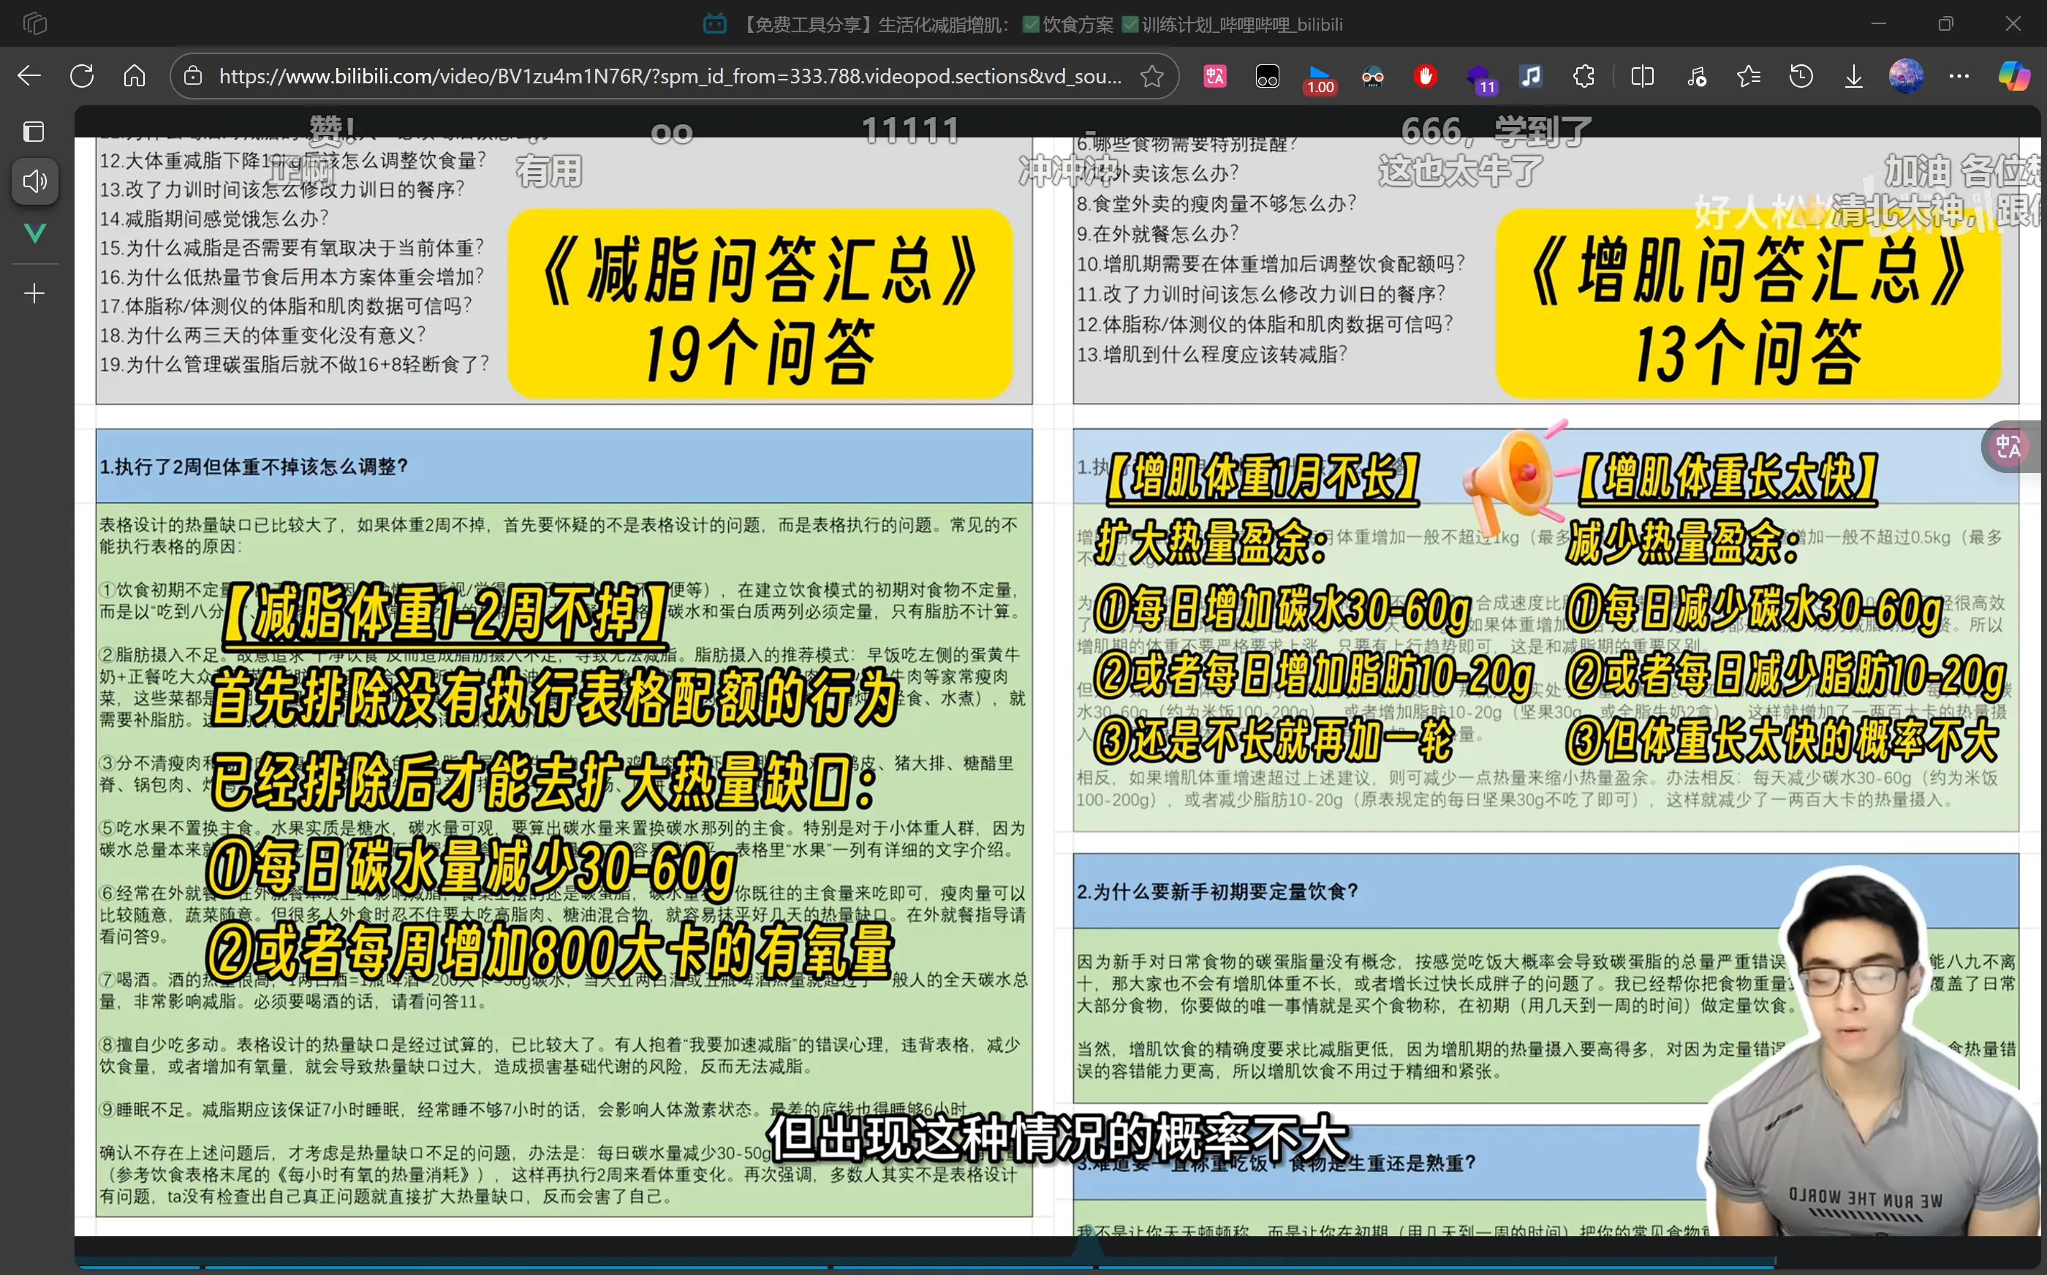Click line 18.为什么两三天的体重变化没有意义?
This screenshot has height=1275, width=2047.
pyautogui.click(x=263, y=336)
